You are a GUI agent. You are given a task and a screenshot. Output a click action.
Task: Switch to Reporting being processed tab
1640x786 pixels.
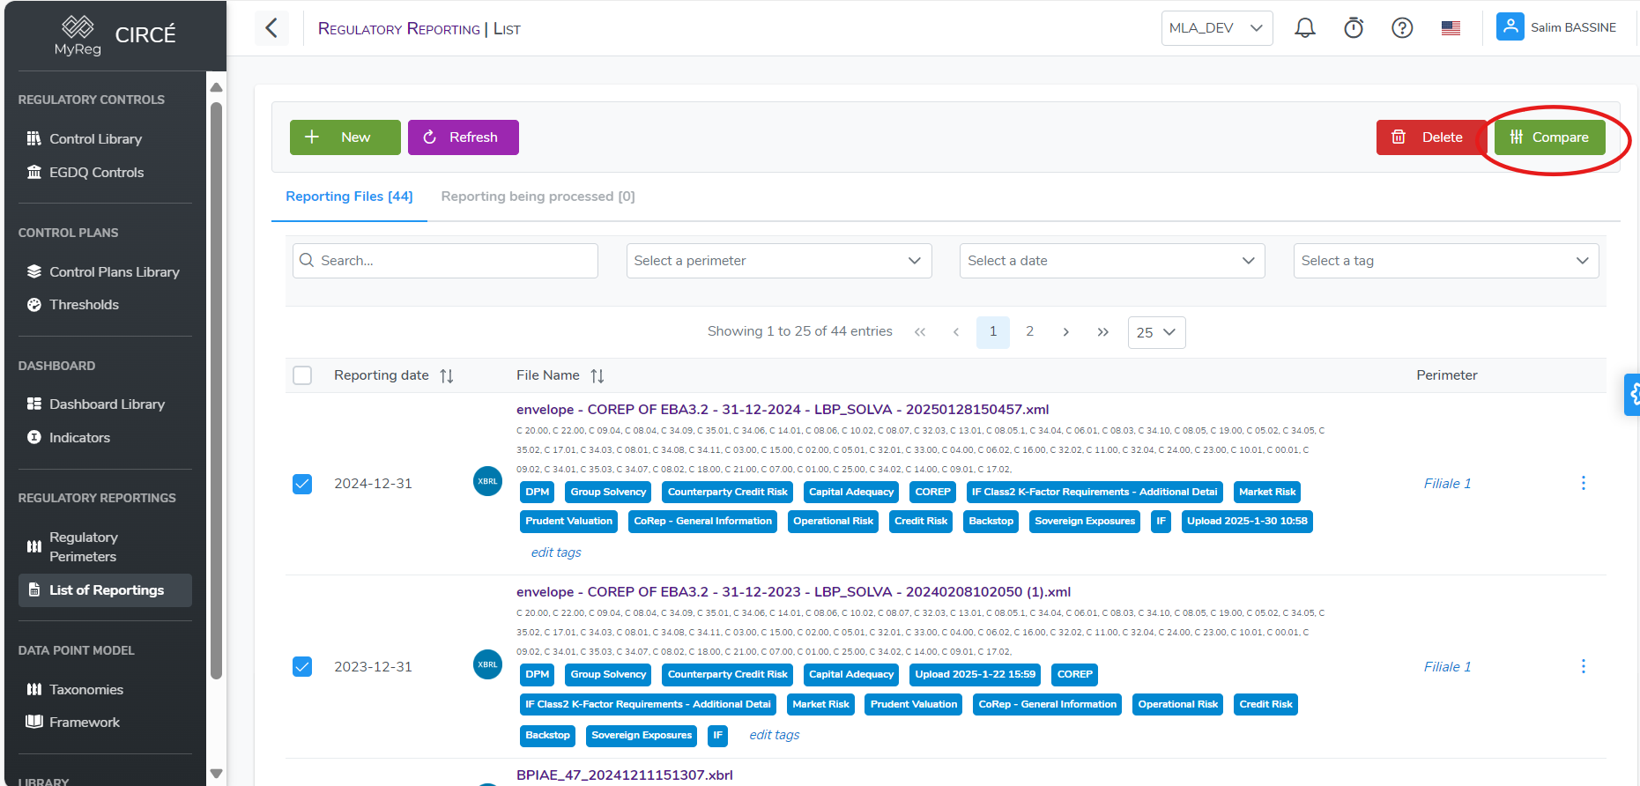click(538, 196)
